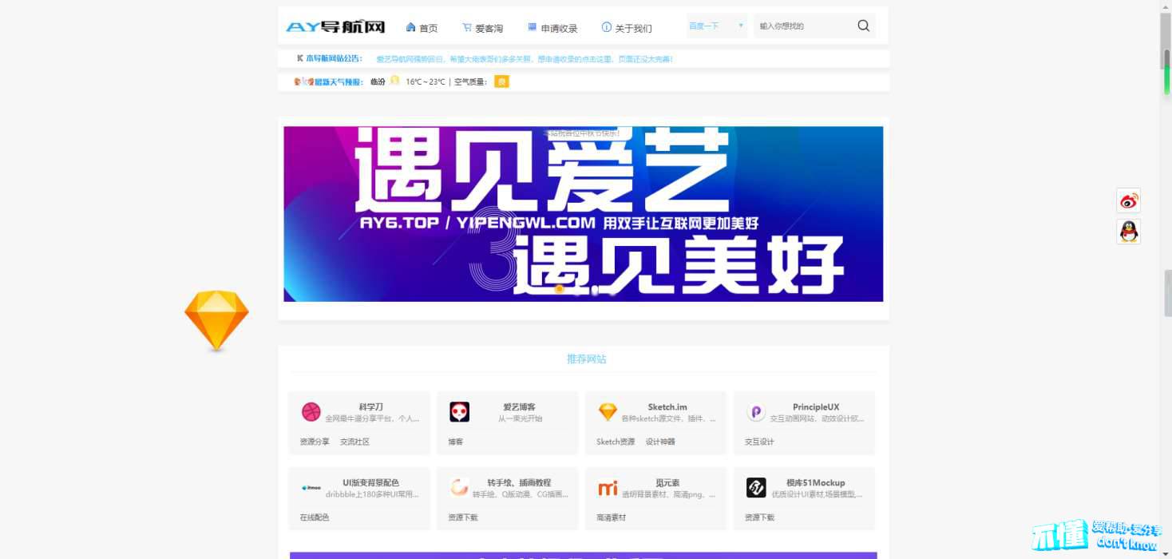Open the 模库51Mockup black icon
The width and height of the screenshot is (1172, 559).
756,487
